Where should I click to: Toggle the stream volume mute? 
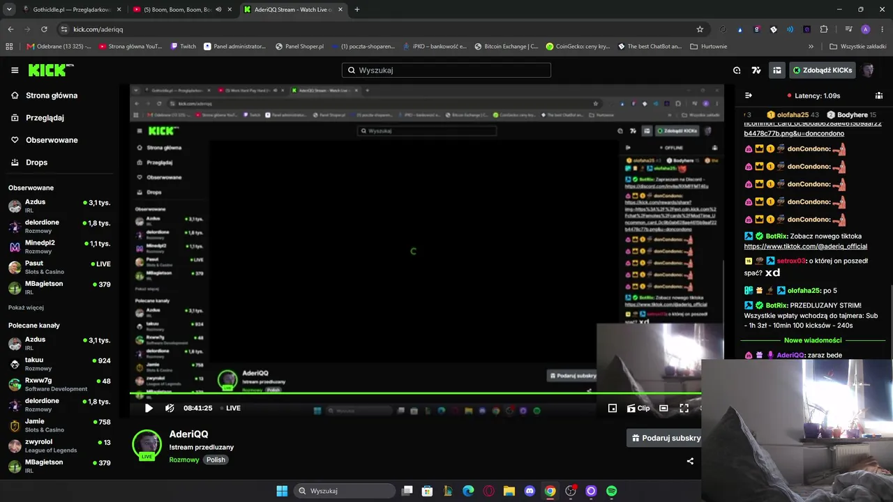(x=170, y=408)
